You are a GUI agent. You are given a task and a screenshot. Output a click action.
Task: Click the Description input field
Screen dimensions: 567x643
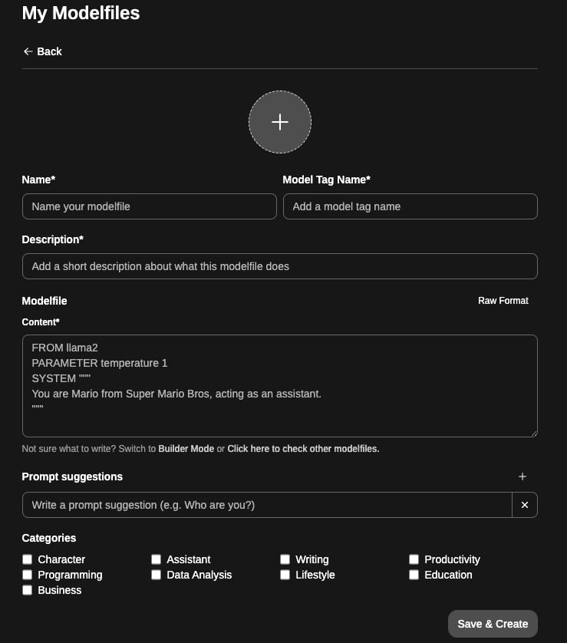click(x=279, y=266)
